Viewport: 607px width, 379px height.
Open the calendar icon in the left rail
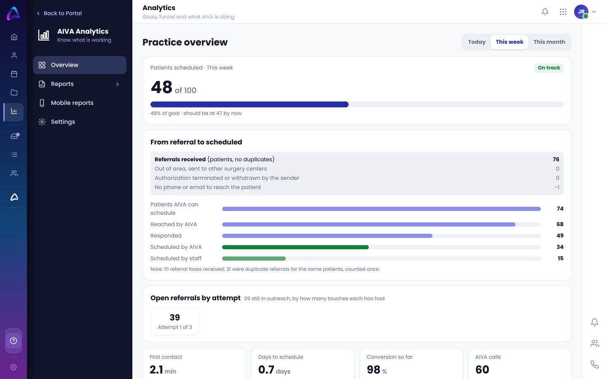tap(14, 74)
